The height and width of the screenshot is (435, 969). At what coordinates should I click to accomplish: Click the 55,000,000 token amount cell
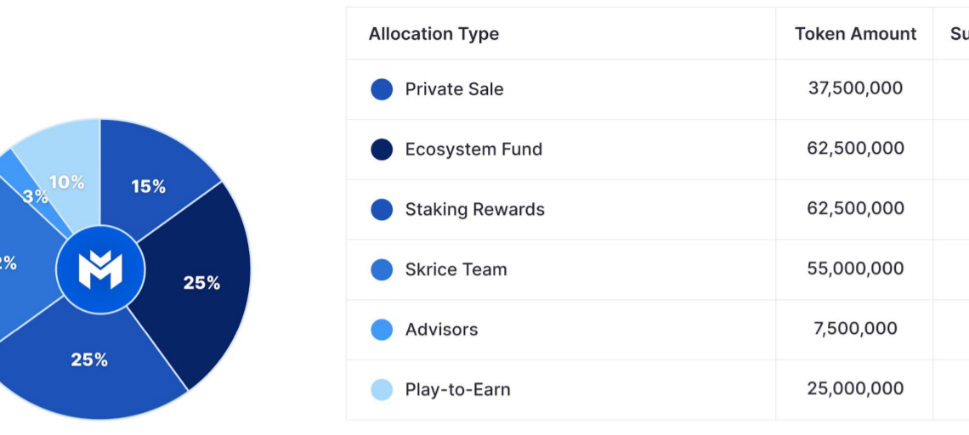tap(855, 268)
